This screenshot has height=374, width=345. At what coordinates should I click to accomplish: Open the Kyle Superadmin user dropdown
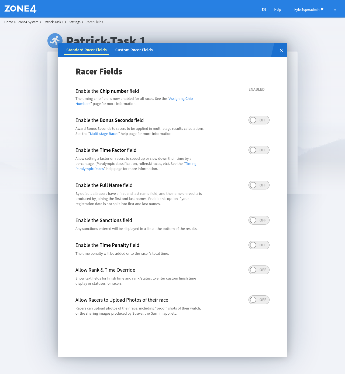[x=309, y=10]
